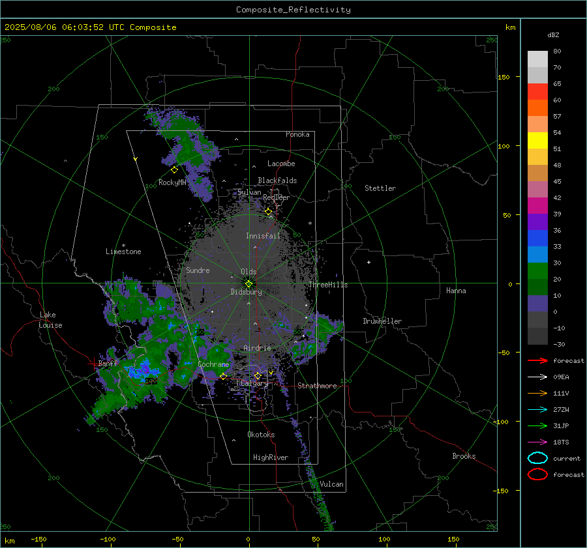587x548 pixels.
Task: Click the current legend label
Action: (567, 458)
